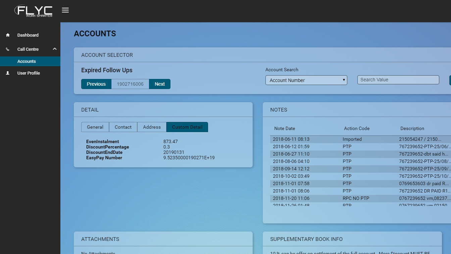The width and height of the screenshot is (451, 254).
Task: Click the User Profile person icon
Action: point(8,73)
